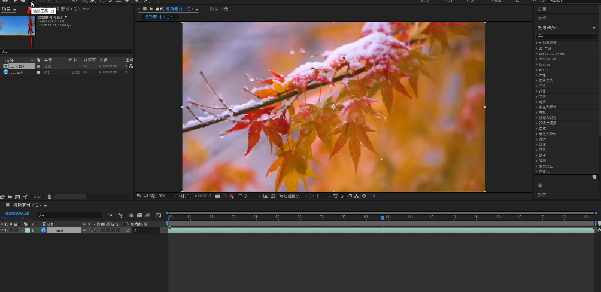This screenshot has width=601, height=292.
Task: Switch to the Project panel tab
Action: click(7, 9)
